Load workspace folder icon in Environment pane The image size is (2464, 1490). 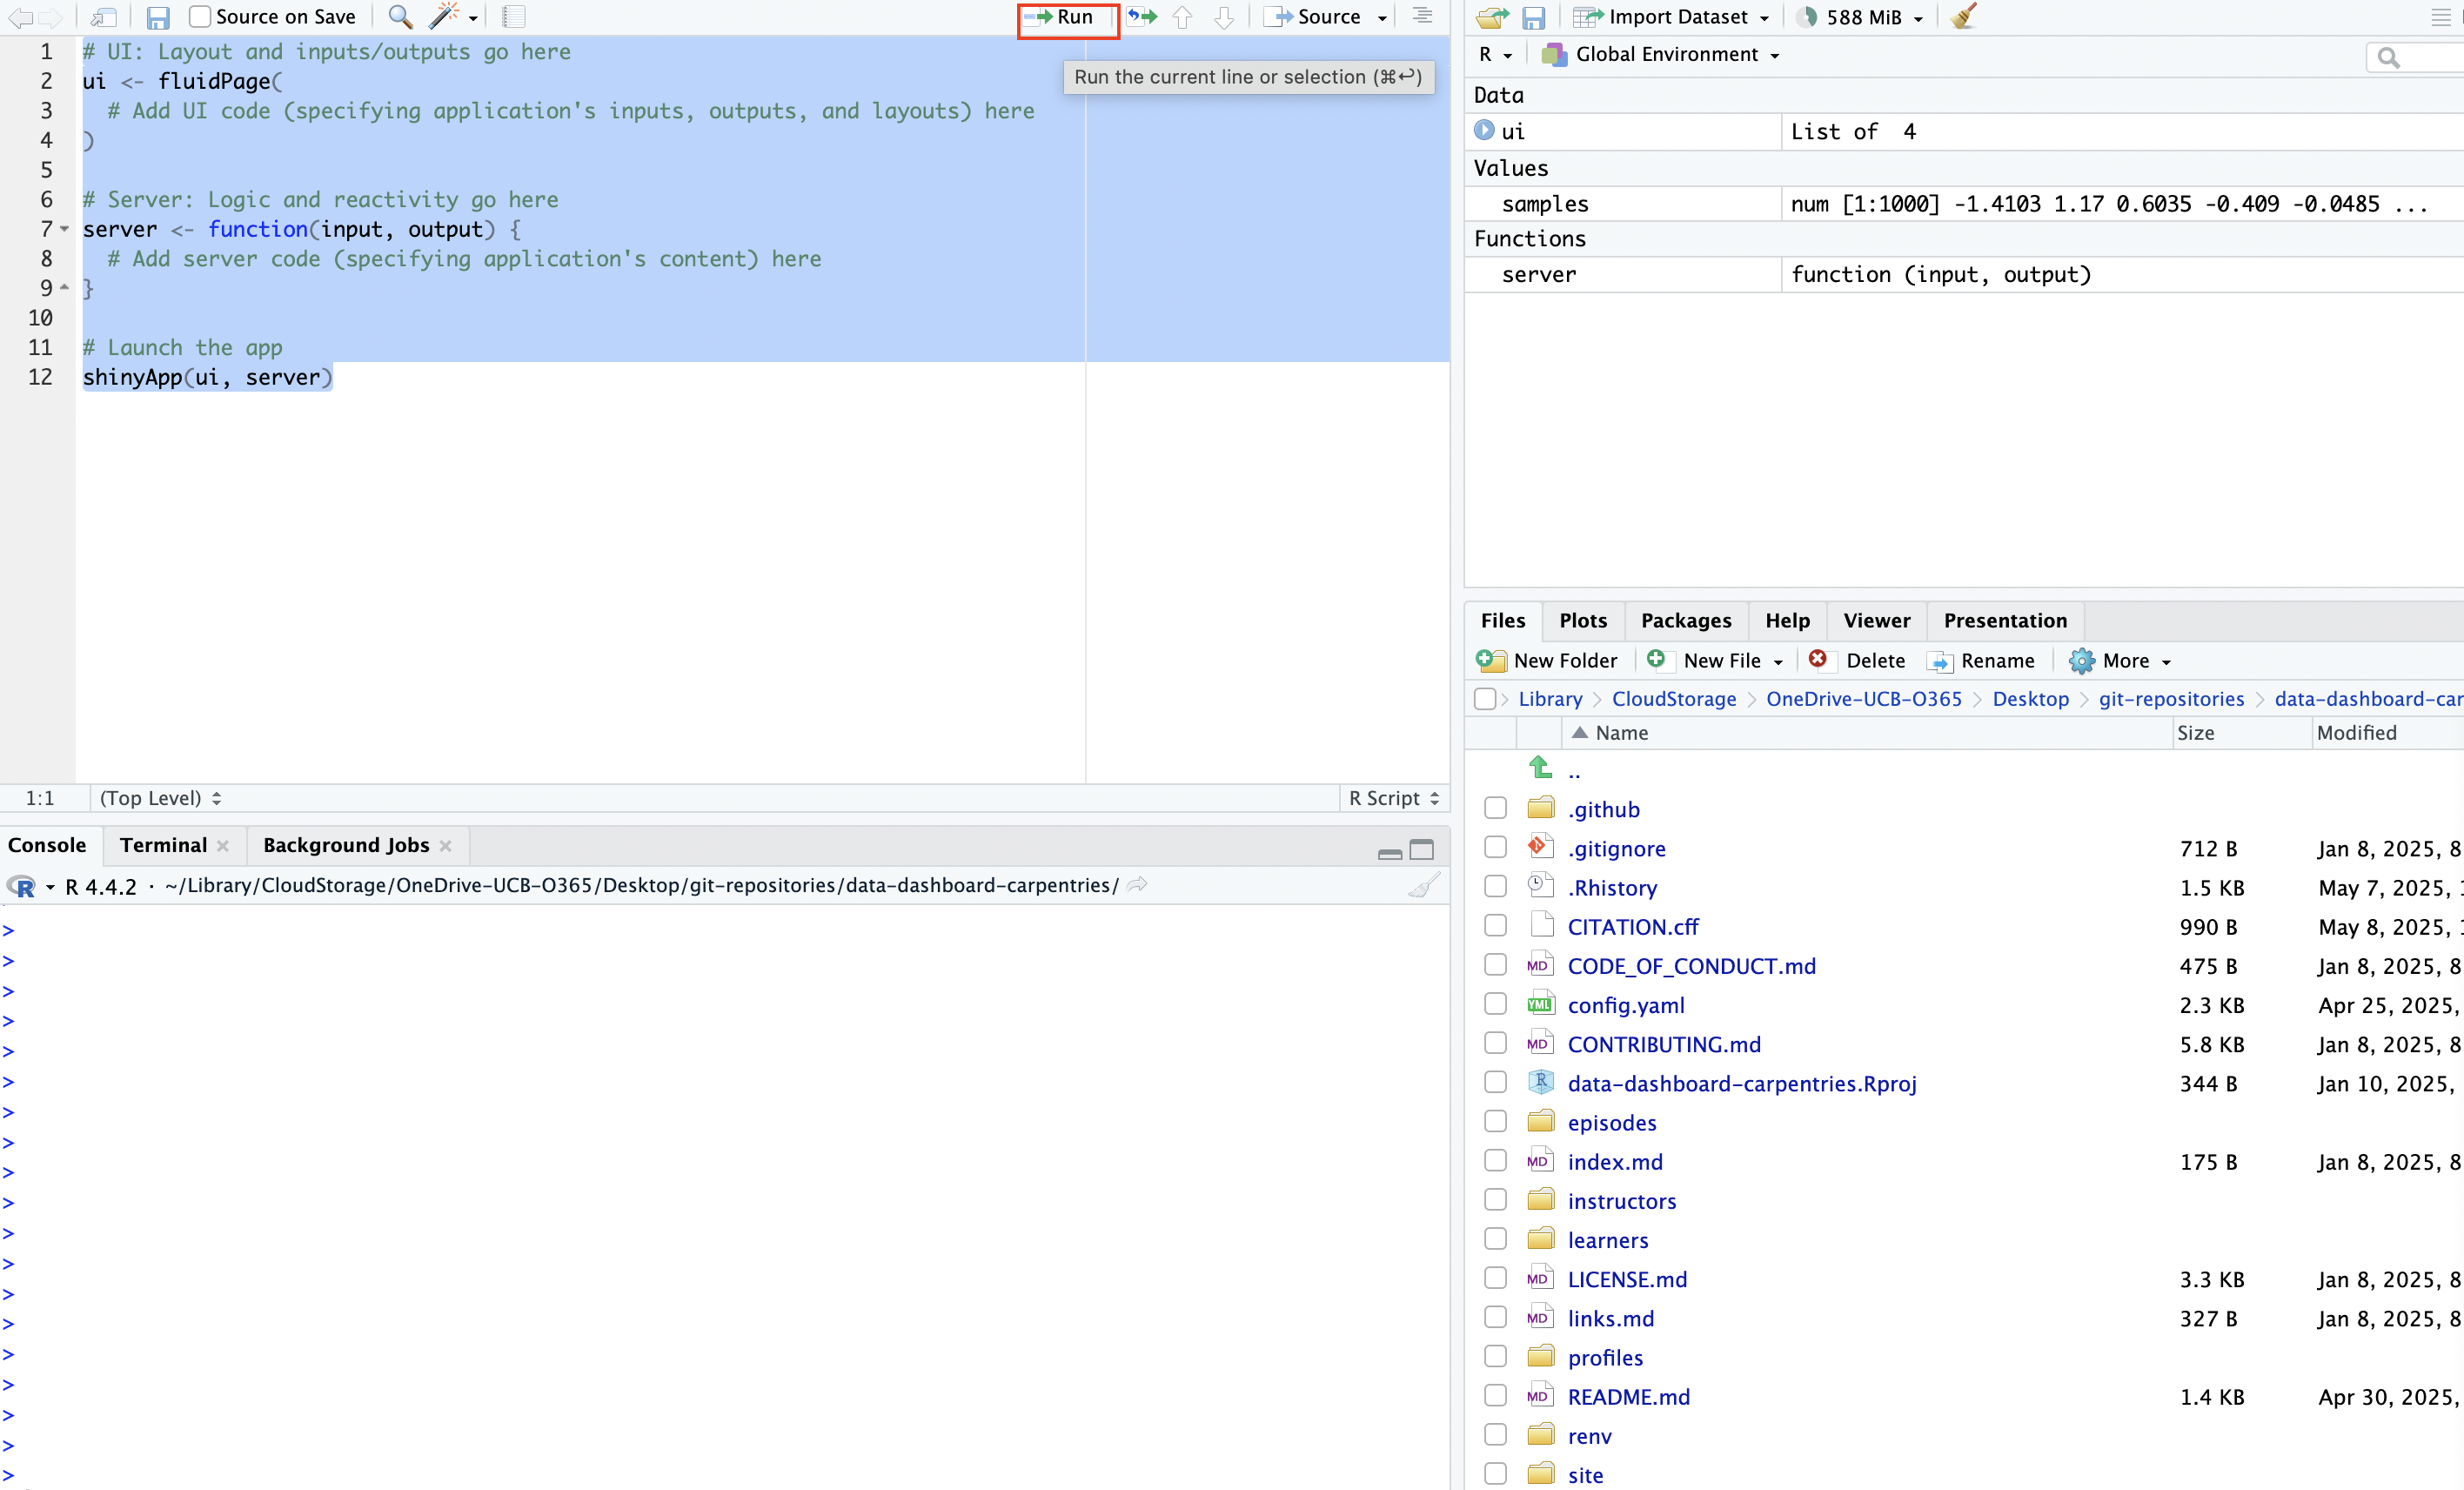(1492, 17)
